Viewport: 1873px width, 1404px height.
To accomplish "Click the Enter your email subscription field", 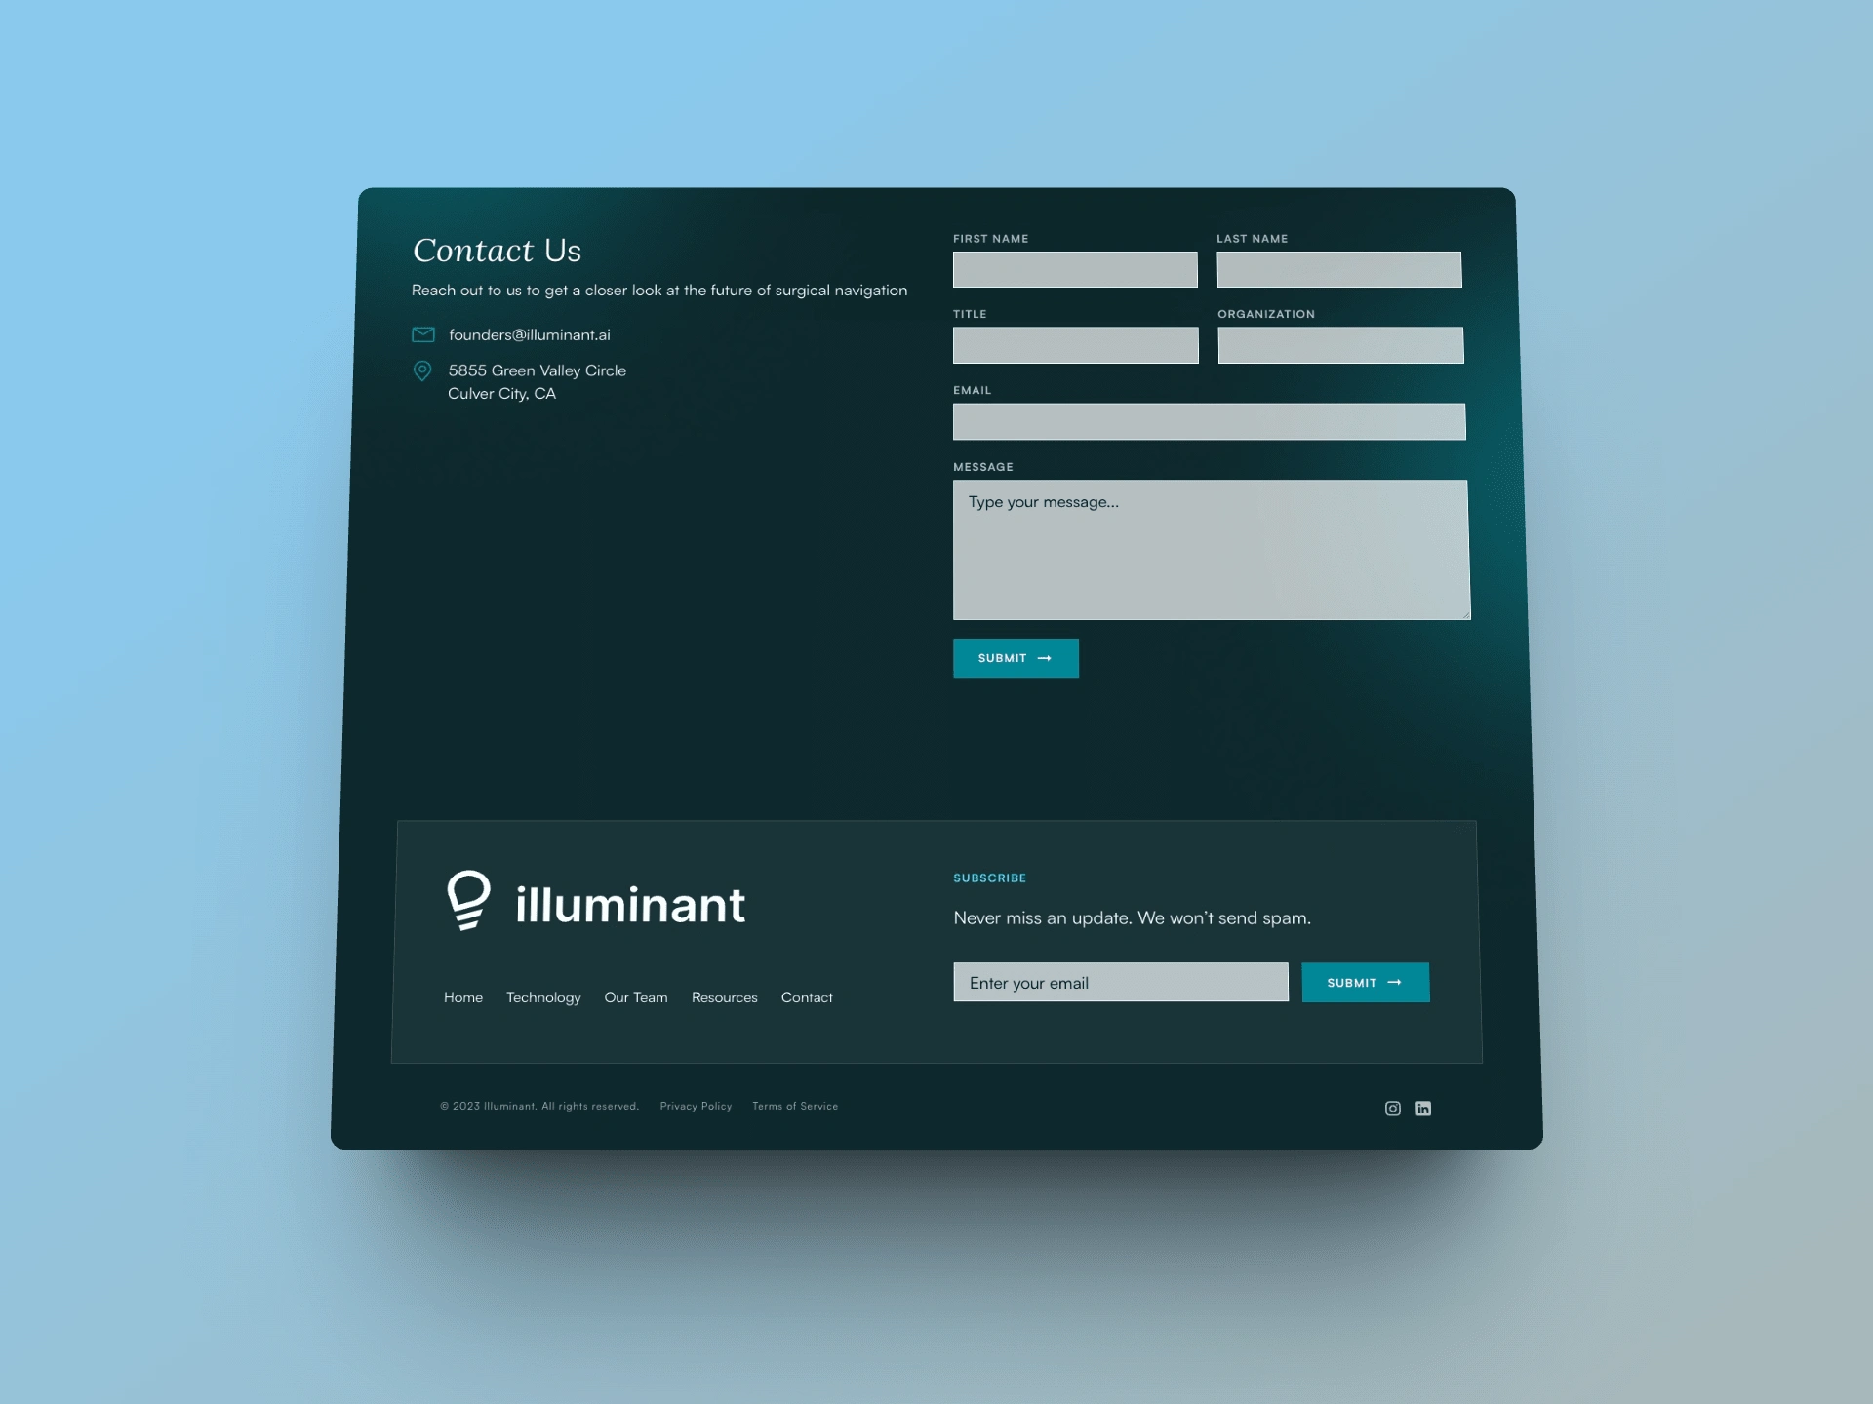I will [x=1121, y=981].
